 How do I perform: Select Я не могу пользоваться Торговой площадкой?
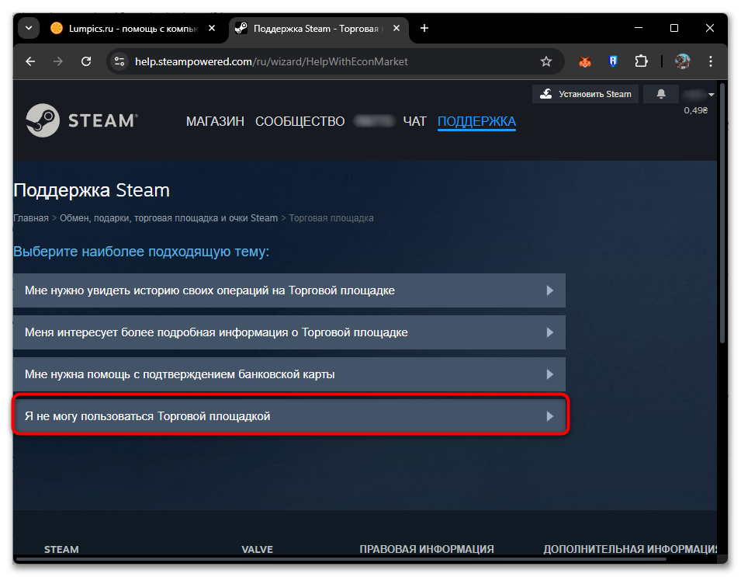coord(289,416)
